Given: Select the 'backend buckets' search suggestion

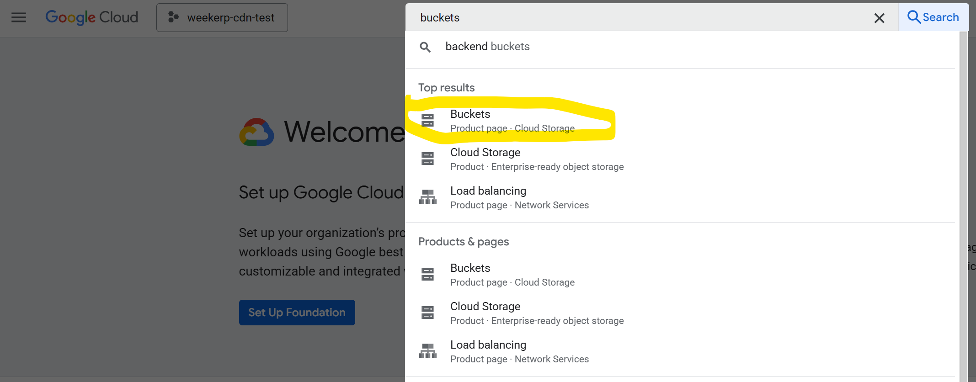Looking at the screenshot, I should click(x=487, y=47).
